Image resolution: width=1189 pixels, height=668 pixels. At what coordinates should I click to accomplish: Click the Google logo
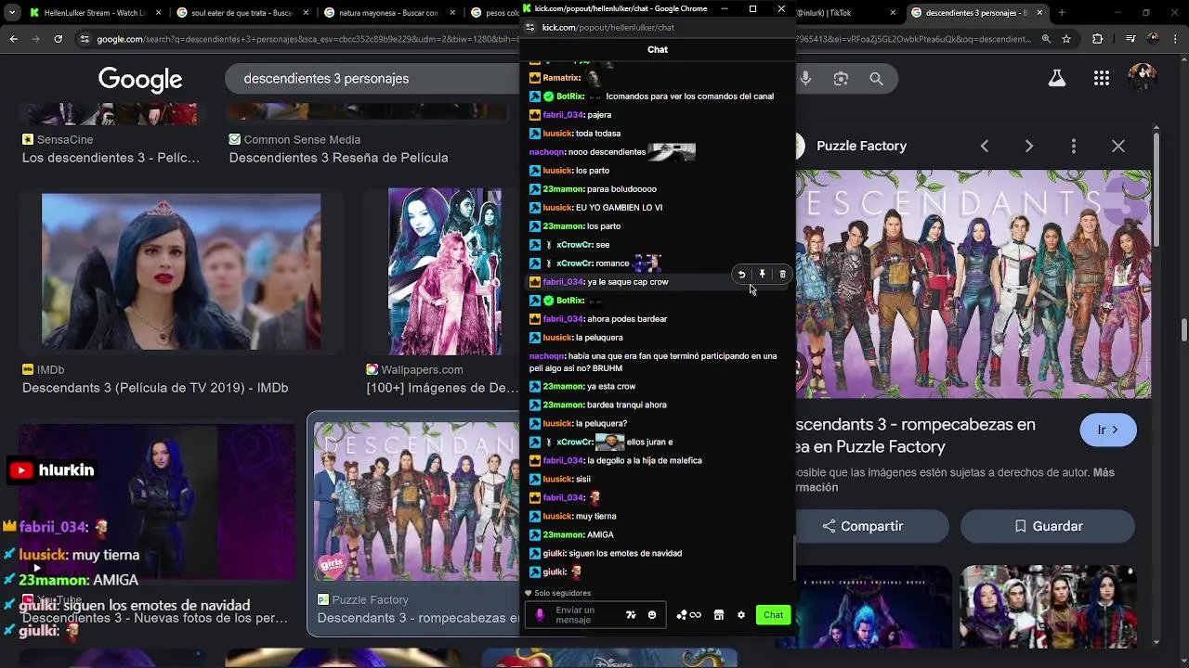pyautogui.click(x=140, y=80)
